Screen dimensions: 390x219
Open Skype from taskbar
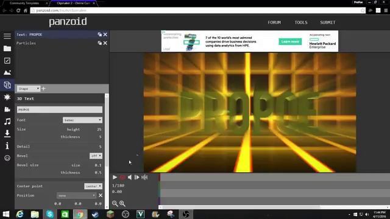(x=50, y=214)
